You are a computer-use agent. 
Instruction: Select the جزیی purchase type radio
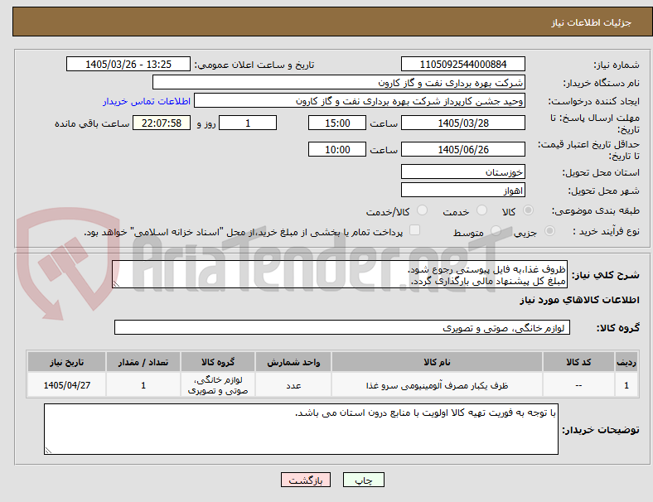(549, 231)
